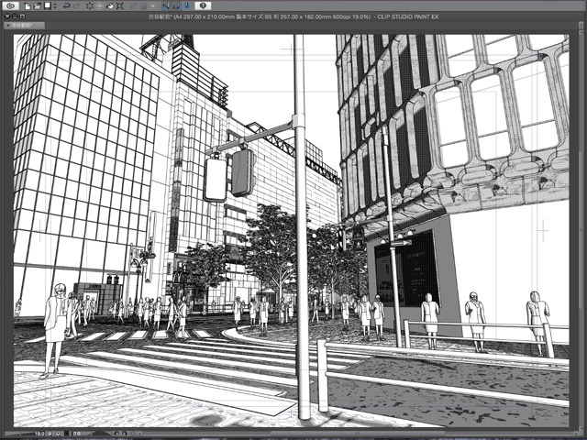587x440 pixels.
Task: Undo the last action
Action: click(67, 6)
